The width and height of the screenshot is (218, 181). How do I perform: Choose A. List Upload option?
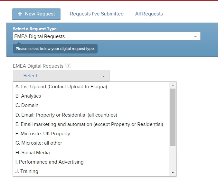(91, 87)
